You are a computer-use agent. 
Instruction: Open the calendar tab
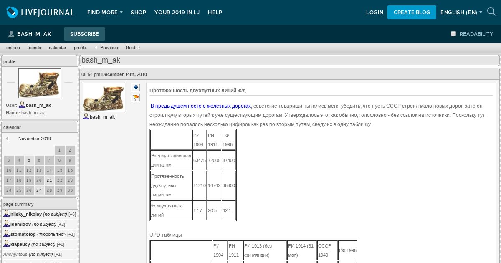[58, 48]
